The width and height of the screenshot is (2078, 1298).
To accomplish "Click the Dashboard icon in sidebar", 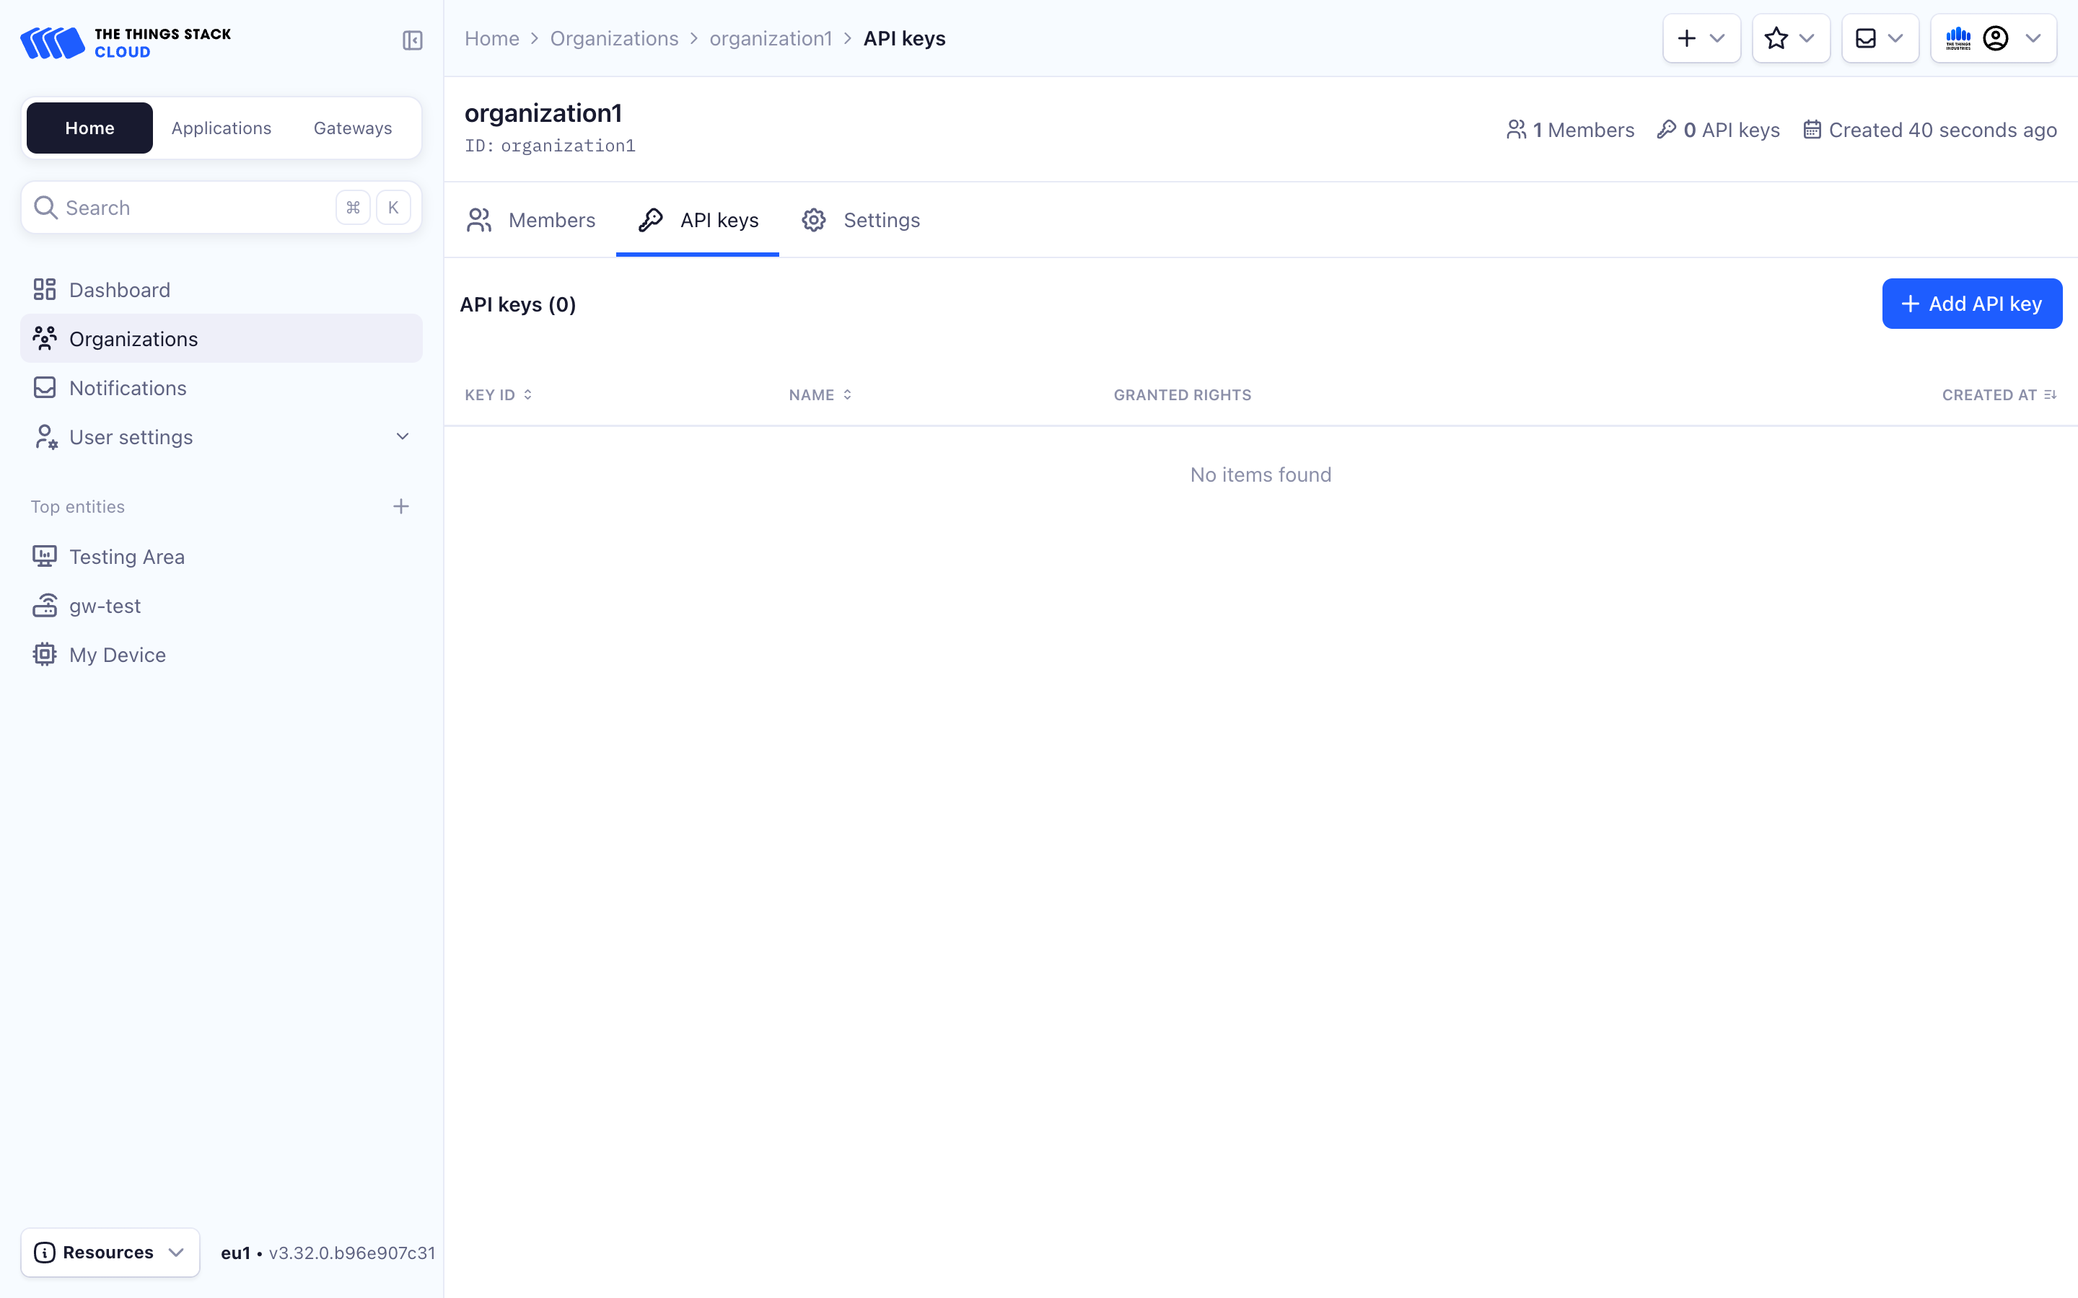I will [45, 288].
